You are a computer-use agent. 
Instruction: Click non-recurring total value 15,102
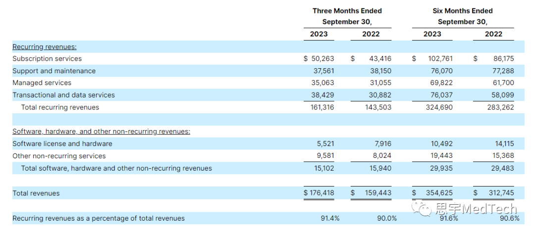(323, 168)
